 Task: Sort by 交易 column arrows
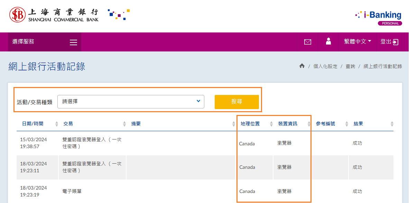(124, 124)
